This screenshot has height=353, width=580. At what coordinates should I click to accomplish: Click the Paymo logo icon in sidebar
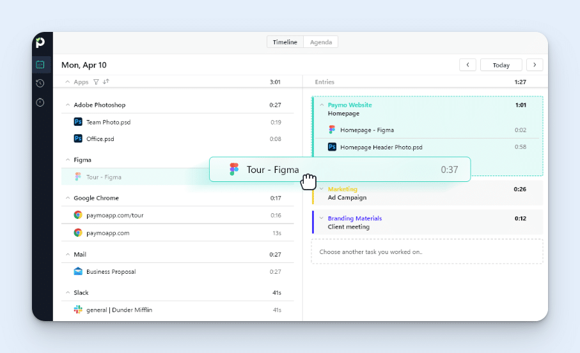[x=40, y=43]
